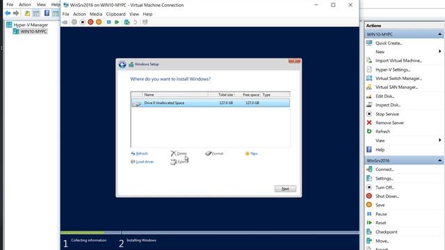Click the orange Save icon in VM toolbar
Viewport: 445px width, 250px height.
99,22
